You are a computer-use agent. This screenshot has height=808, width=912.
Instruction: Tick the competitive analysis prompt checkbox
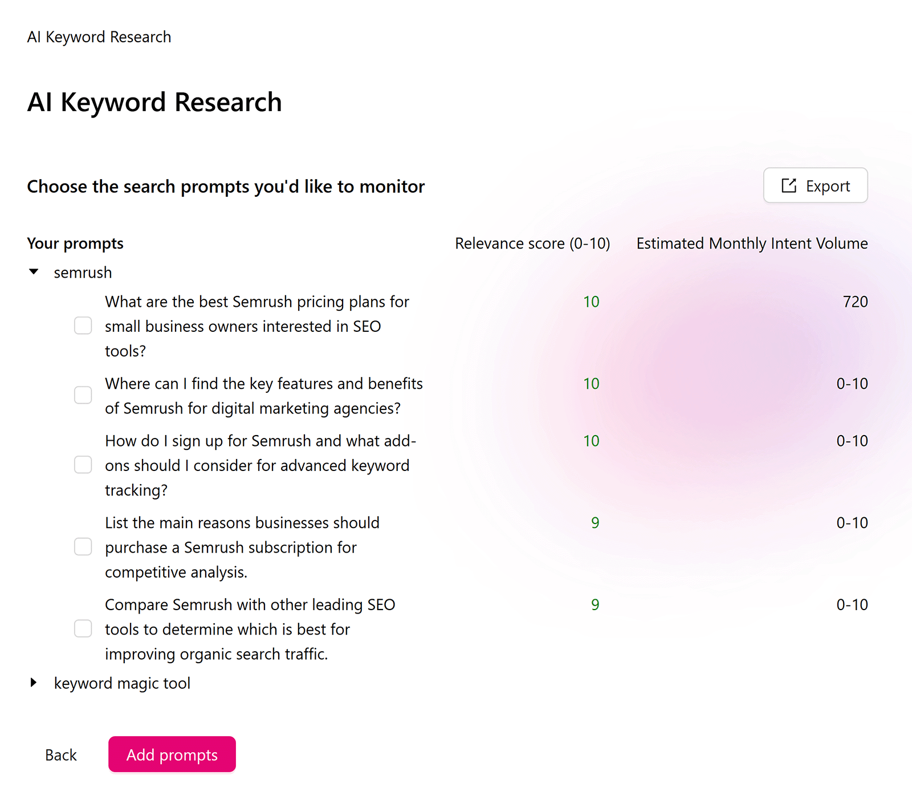tap(83, 547)
